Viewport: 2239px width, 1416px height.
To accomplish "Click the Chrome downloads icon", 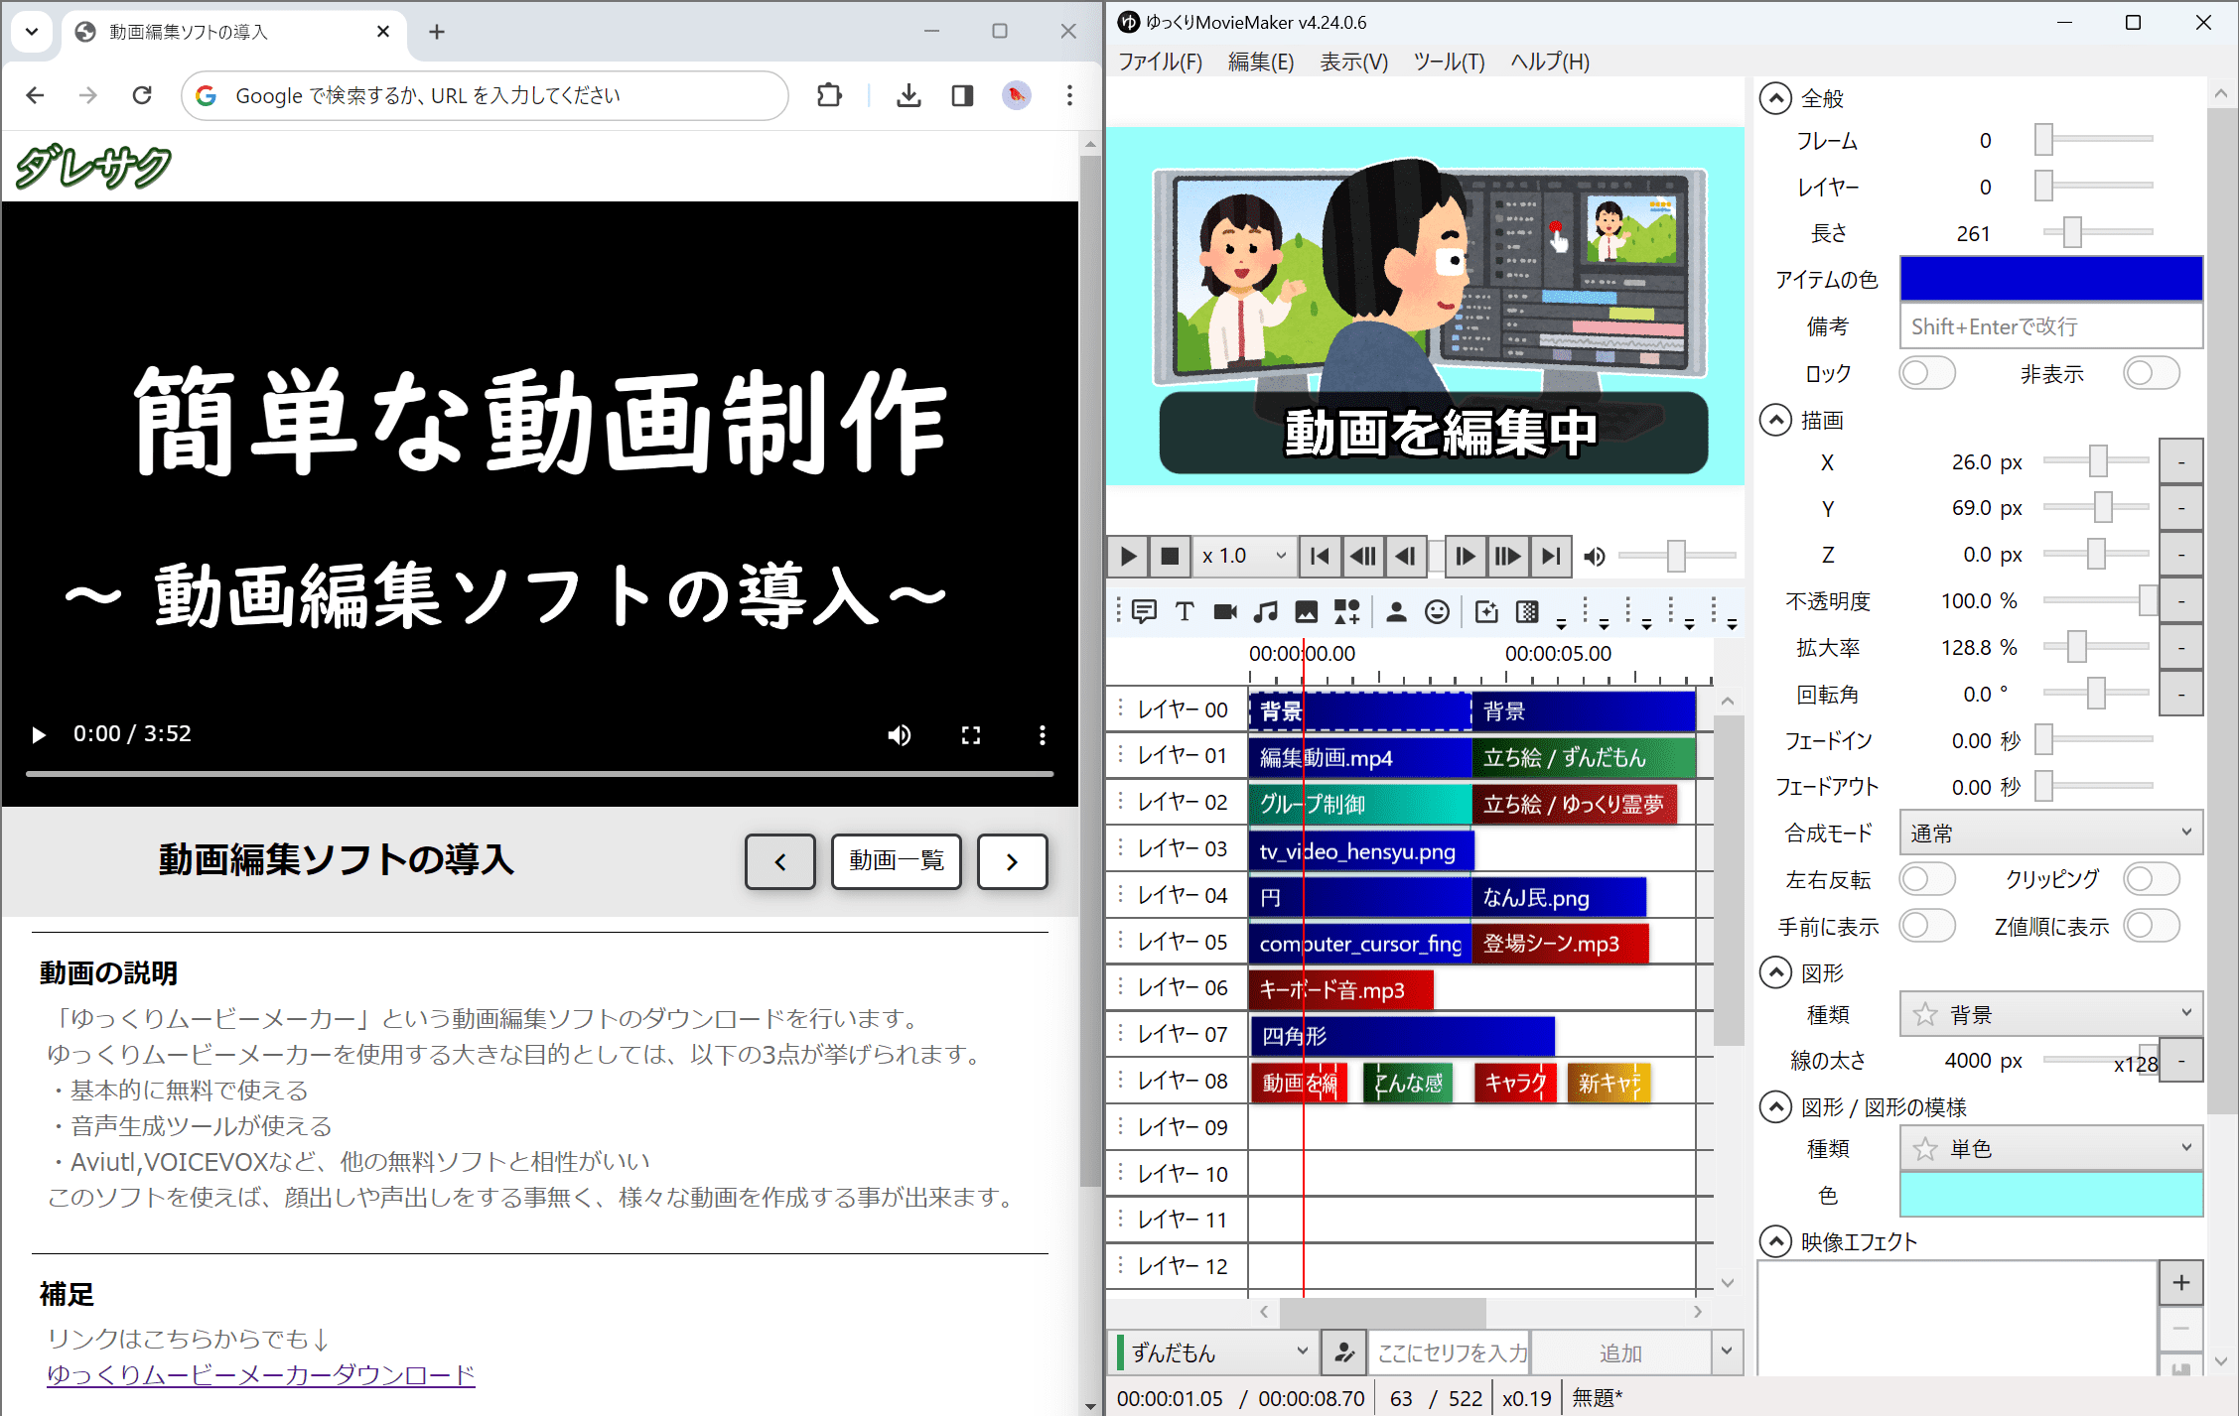I will pyautogui.click(x=909, y=95).
